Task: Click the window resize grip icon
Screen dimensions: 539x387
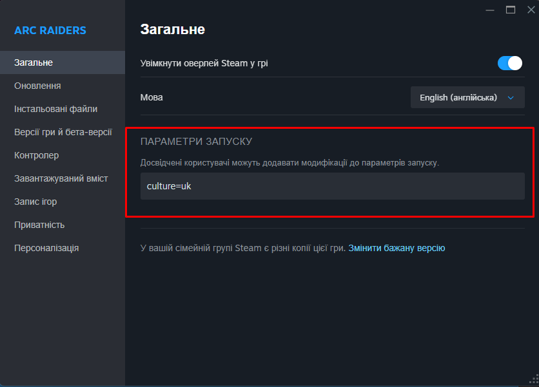Action: pyautogui.click(x=534, y=380)
